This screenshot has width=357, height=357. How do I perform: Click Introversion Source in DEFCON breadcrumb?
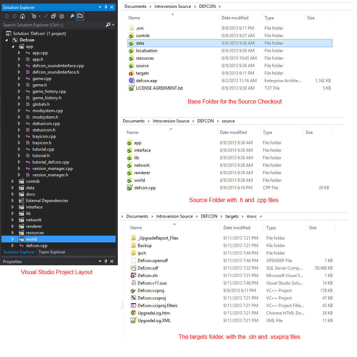pos(173,6)
